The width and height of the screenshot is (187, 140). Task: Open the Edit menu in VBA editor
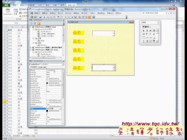(x=45, y=13)
